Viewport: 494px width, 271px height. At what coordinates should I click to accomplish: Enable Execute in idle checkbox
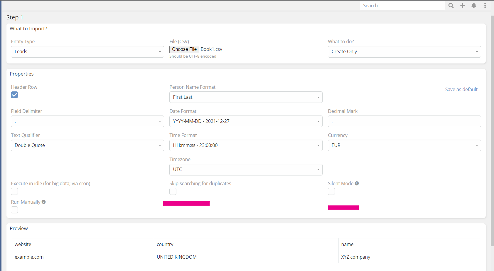[x=14, y=191]
